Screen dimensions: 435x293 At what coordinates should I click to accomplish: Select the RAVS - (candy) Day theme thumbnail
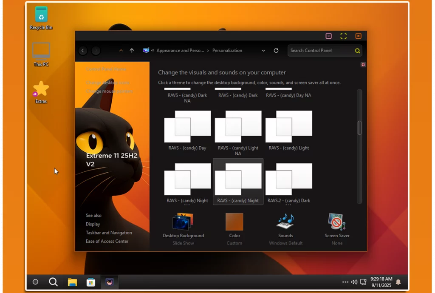pyautogui.click(x=187, y=127)
